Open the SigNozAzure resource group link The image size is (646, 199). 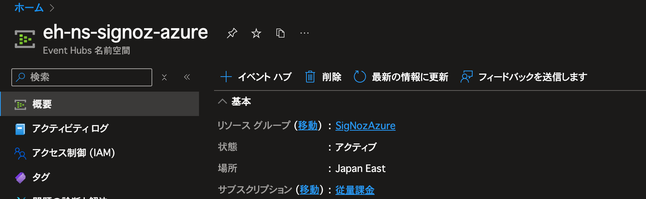pyautogui.click(x=365, y=125)
